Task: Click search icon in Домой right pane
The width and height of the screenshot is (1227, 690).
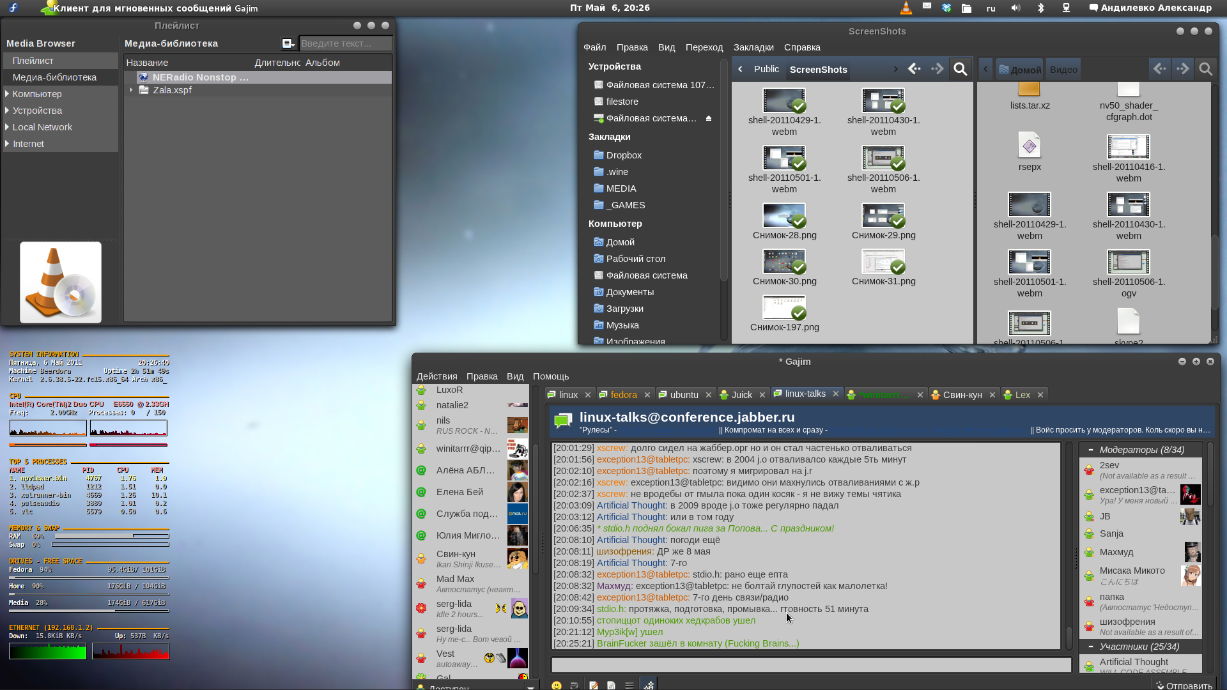Action: pos(1205,69)
